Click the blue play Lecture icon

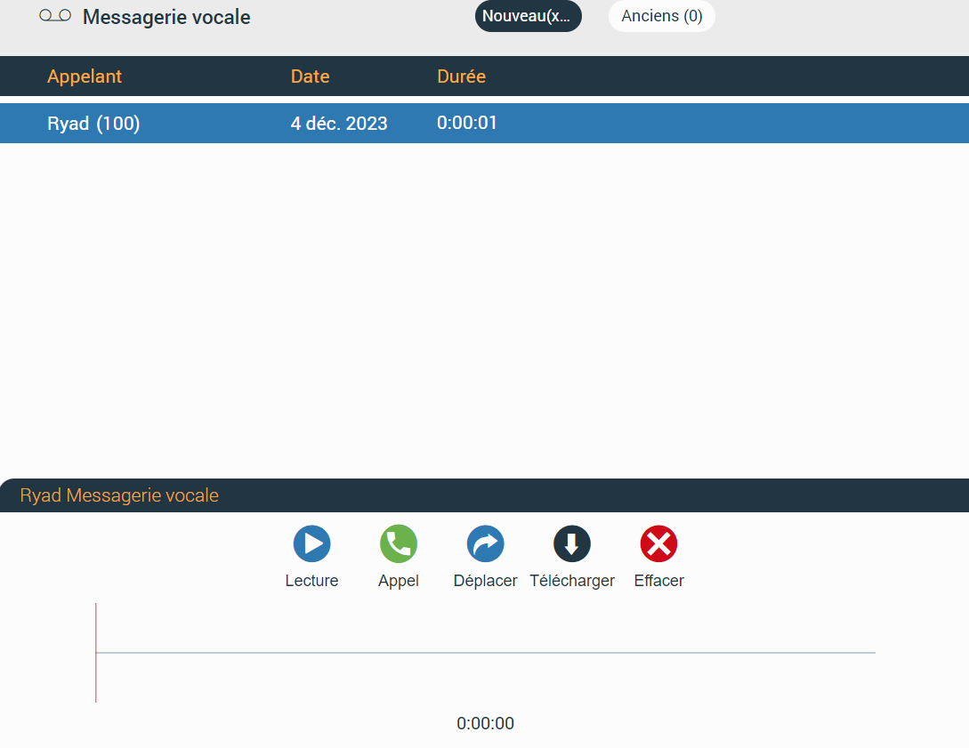pyautogui.click(x=311, y=543)
